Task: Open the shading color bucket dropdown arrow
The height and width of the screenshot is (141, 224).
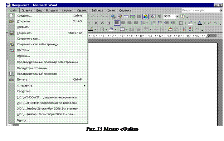Action: 116,29
